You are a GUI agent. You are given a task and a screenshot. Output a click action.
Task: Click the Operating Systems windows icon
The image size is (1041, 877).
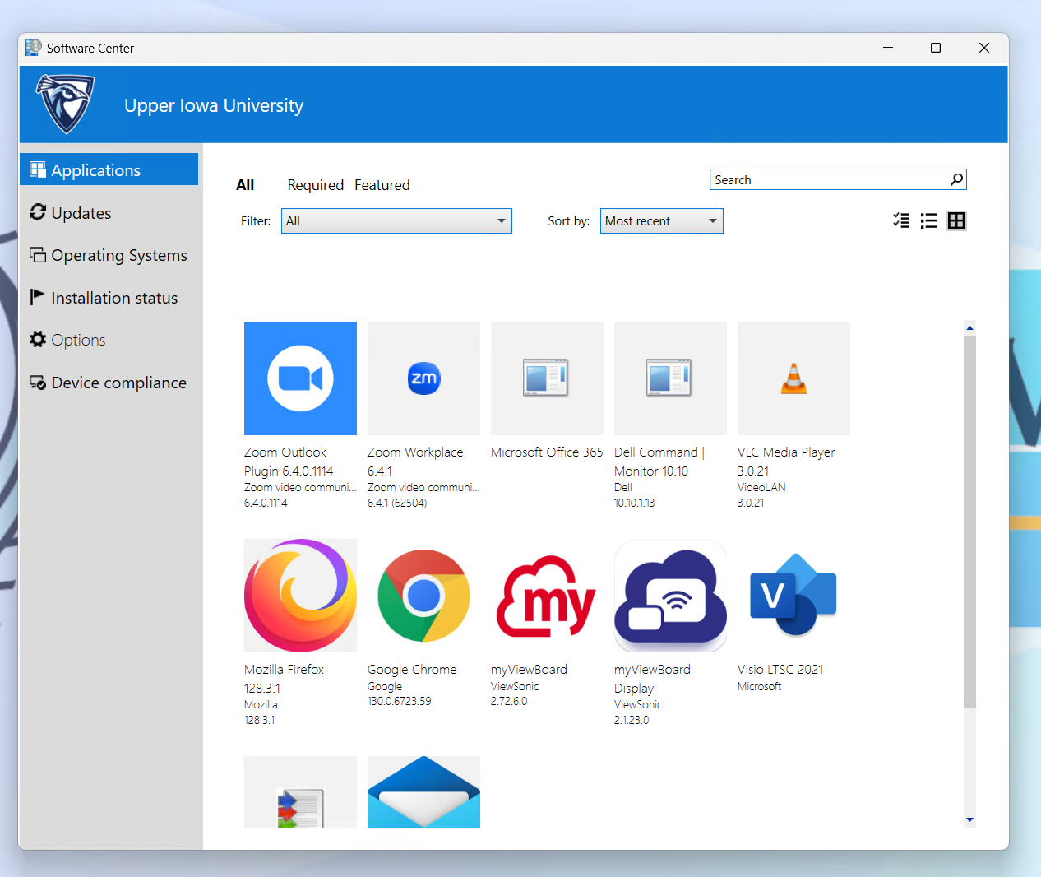(38, 255)
